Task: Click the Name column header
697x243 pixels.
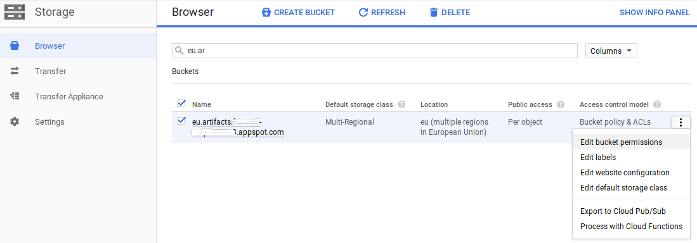Action: [202, 104]
